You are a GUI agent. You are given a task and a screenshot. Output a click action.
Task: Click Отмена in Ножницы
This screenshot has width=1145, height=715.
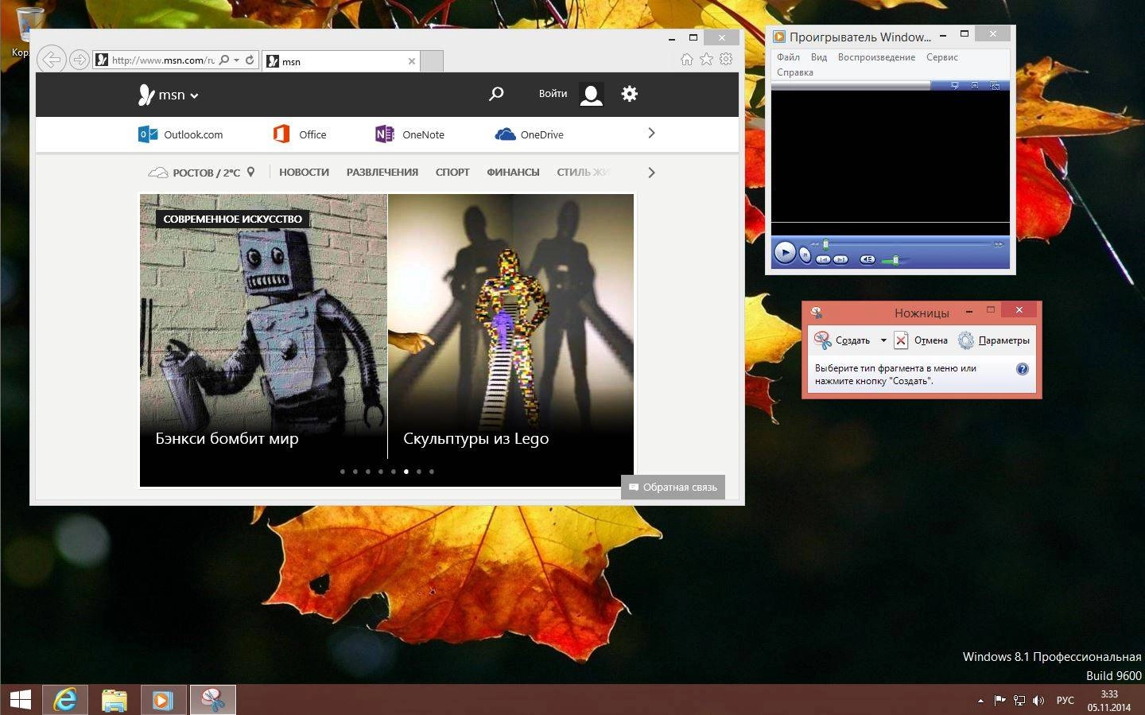922,340
